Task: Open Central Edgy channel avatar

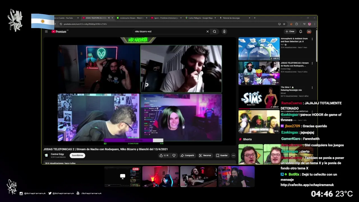Action: [46, 155]
